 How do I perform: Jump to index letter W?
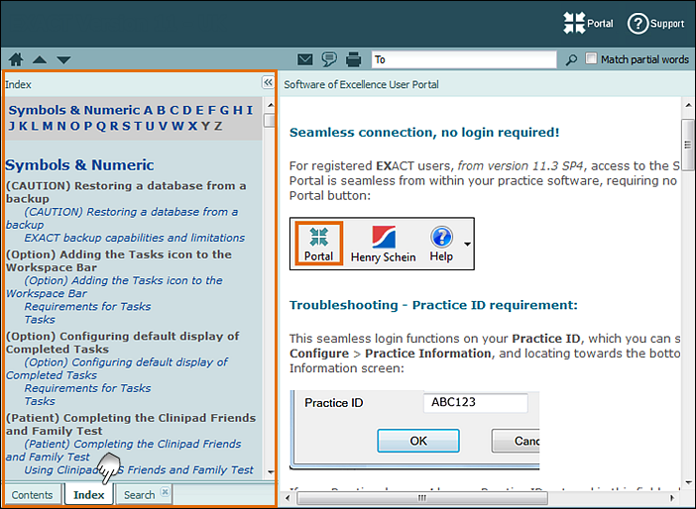(x=177, y=127)
